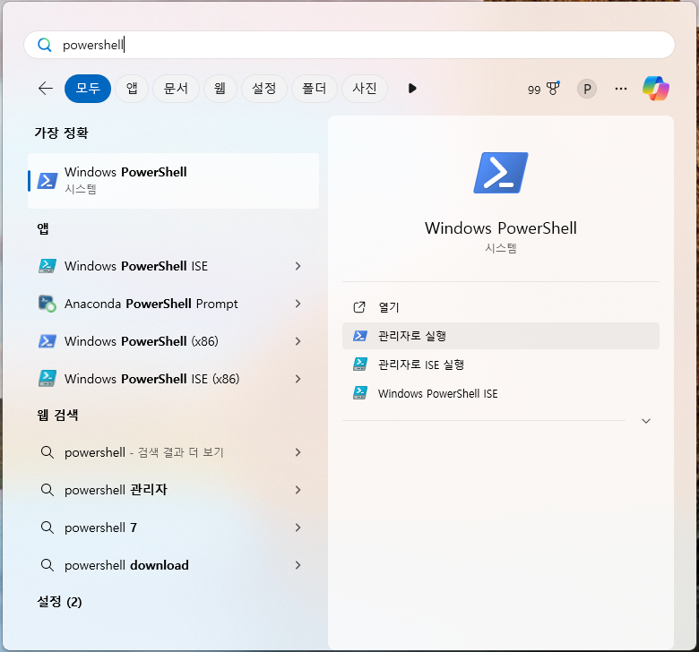
Task: Expand more actions with the down chevron
Action: 646,421
